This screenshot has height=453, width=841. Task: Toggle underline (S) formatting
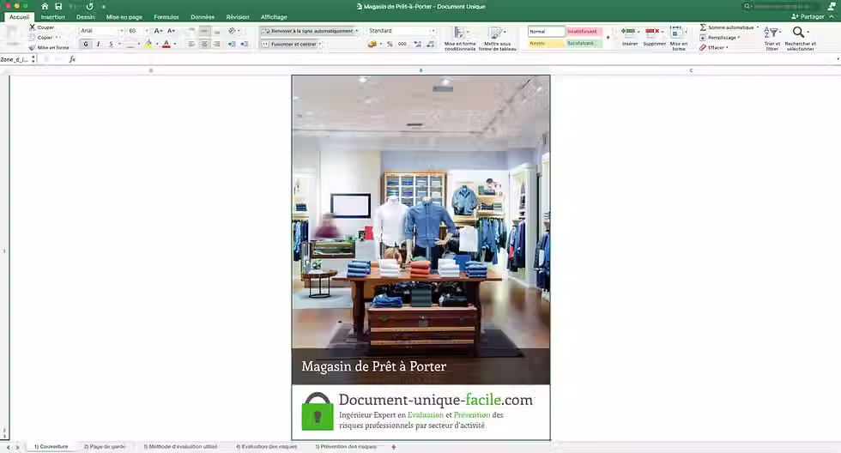[x=111, y=44]
